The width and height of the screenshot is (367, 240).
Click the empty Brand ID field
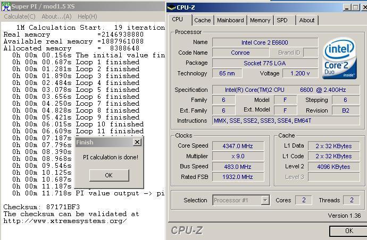tap(311, 53)
